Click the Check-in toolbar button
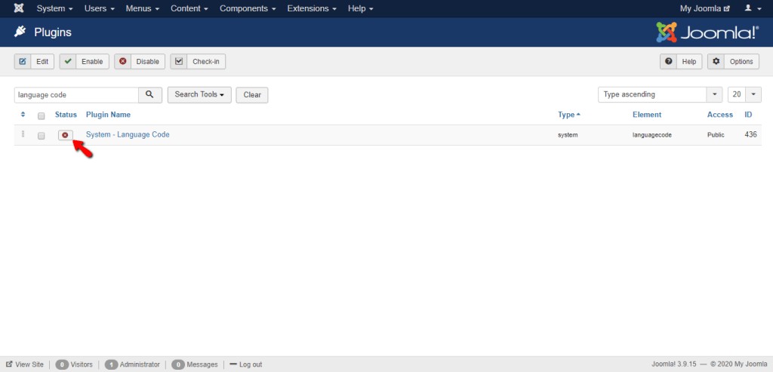The width and height of the screenshot is (773, 372). coord(198,62)
